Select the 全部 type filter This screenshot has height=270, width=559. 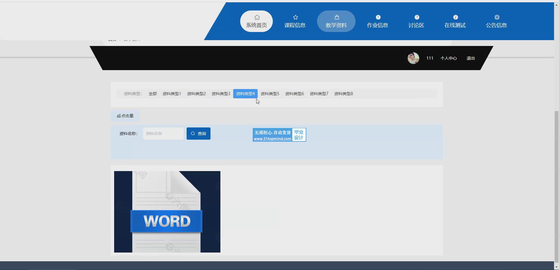tap(153, 94)
